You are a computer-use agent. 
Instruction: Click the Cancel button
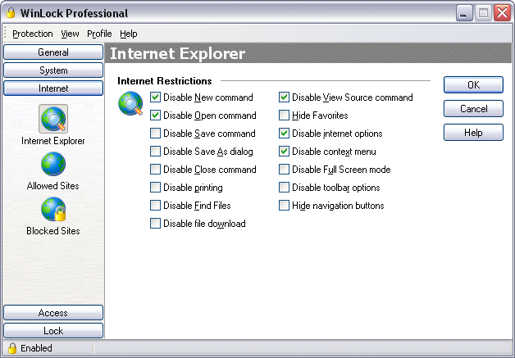coord(473,109)
